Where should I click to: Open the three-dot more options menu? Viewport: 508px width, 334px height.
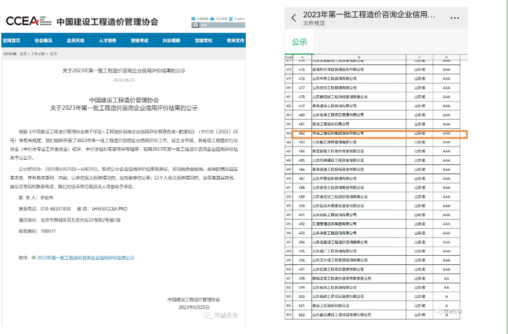pos(455,18)
